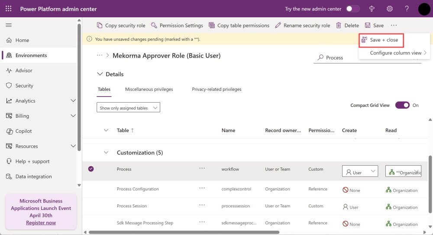Collapse navigation with hamburger icon
The height and width of the screenshot is (235, 433).
[x=9, y=25]
